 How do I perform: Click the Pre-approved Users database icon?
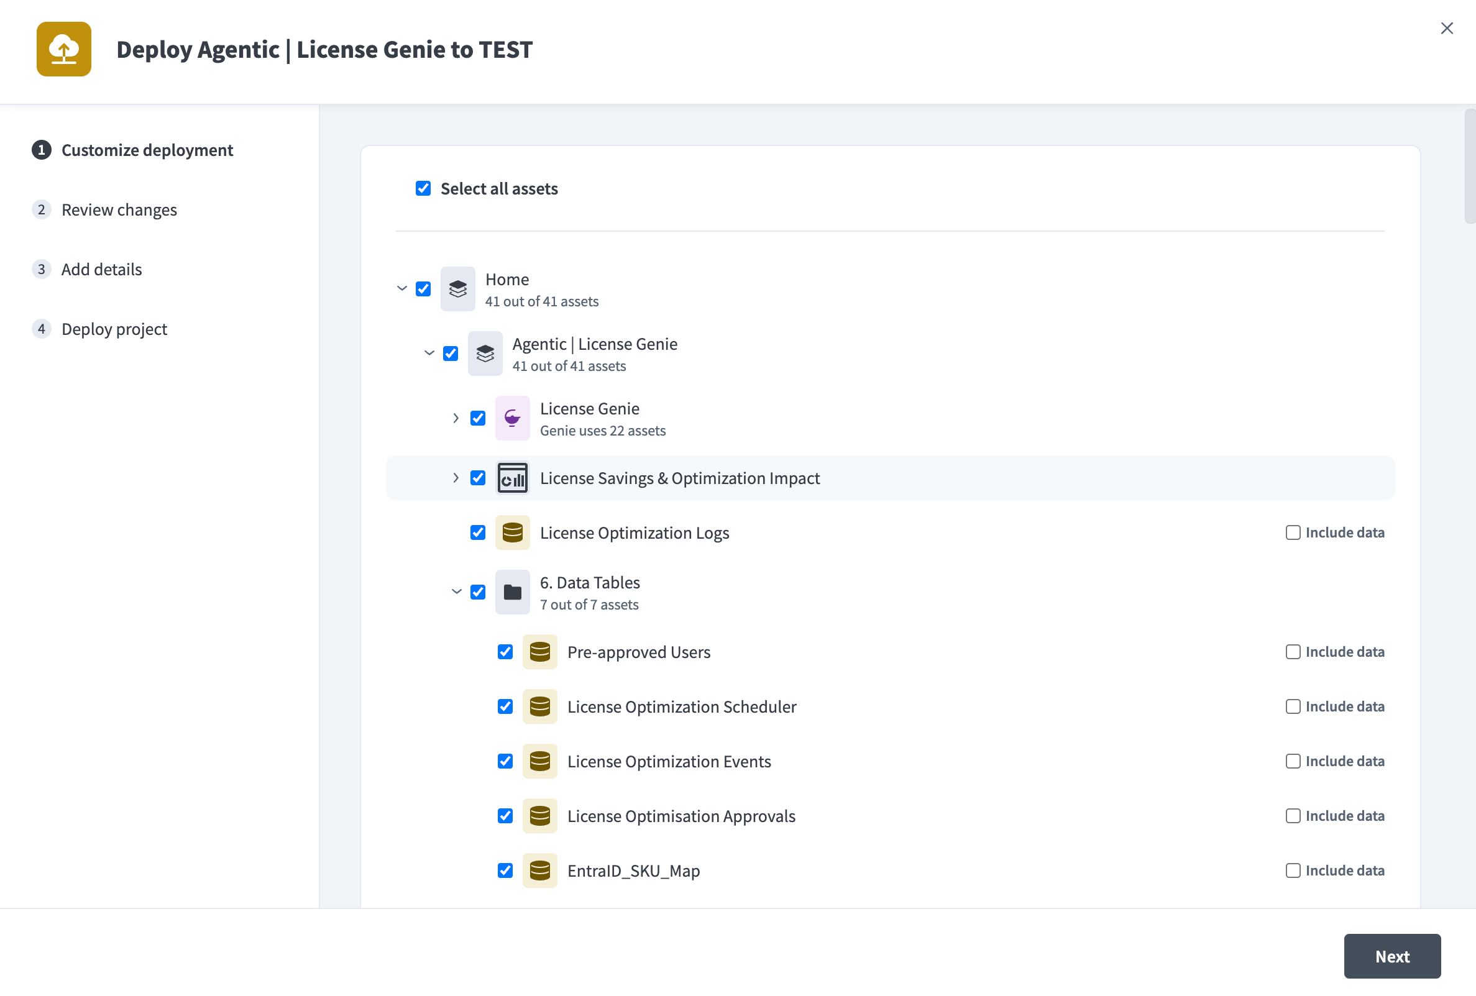[x=539, y=652]
